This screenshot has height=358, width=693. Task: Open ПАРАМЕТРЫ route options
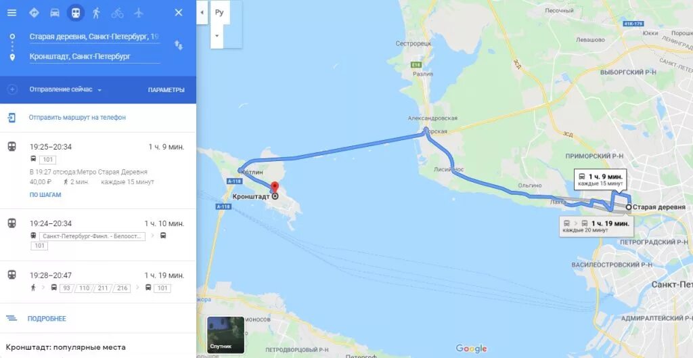pyautogui.click(x=166, y=90)
